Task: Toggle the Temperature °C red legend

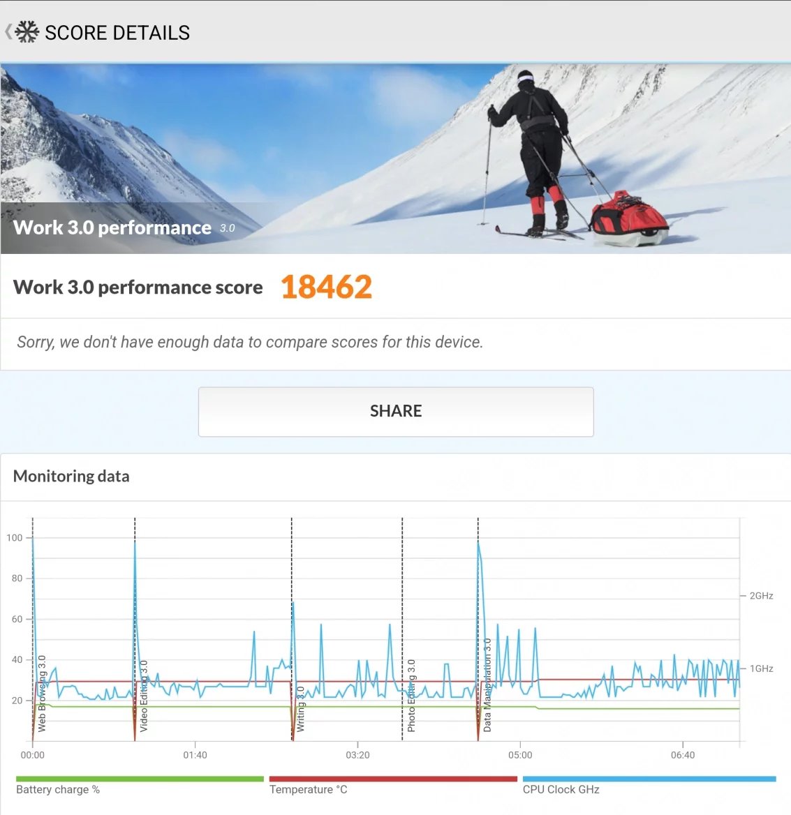Action: [x=392, y=785]
